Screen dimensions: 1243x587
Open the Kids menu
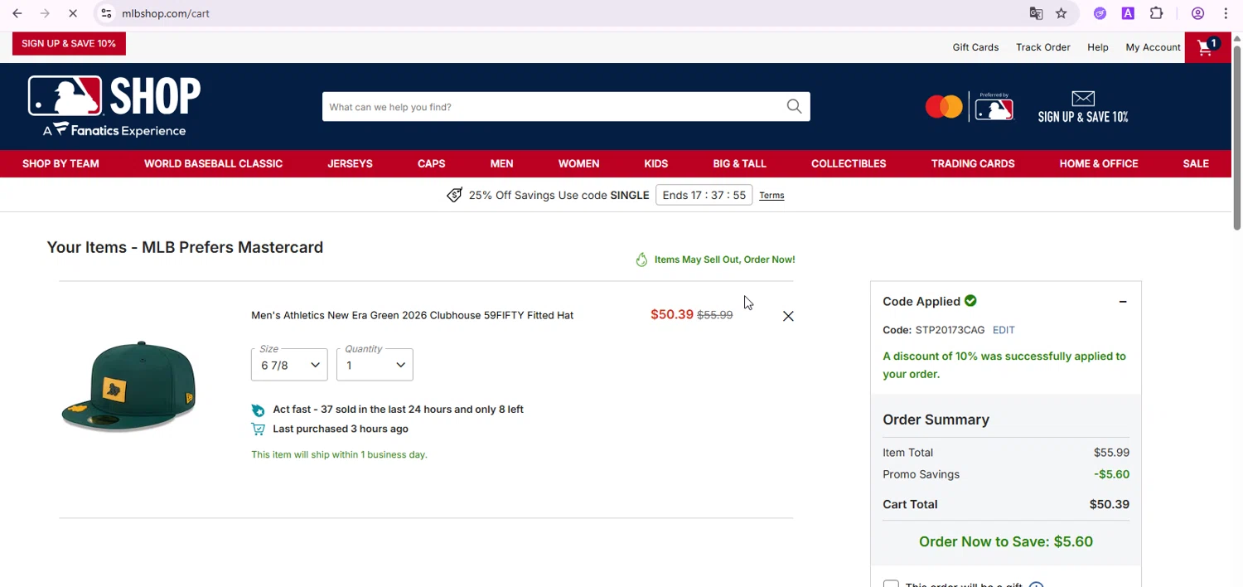point(655,163)
